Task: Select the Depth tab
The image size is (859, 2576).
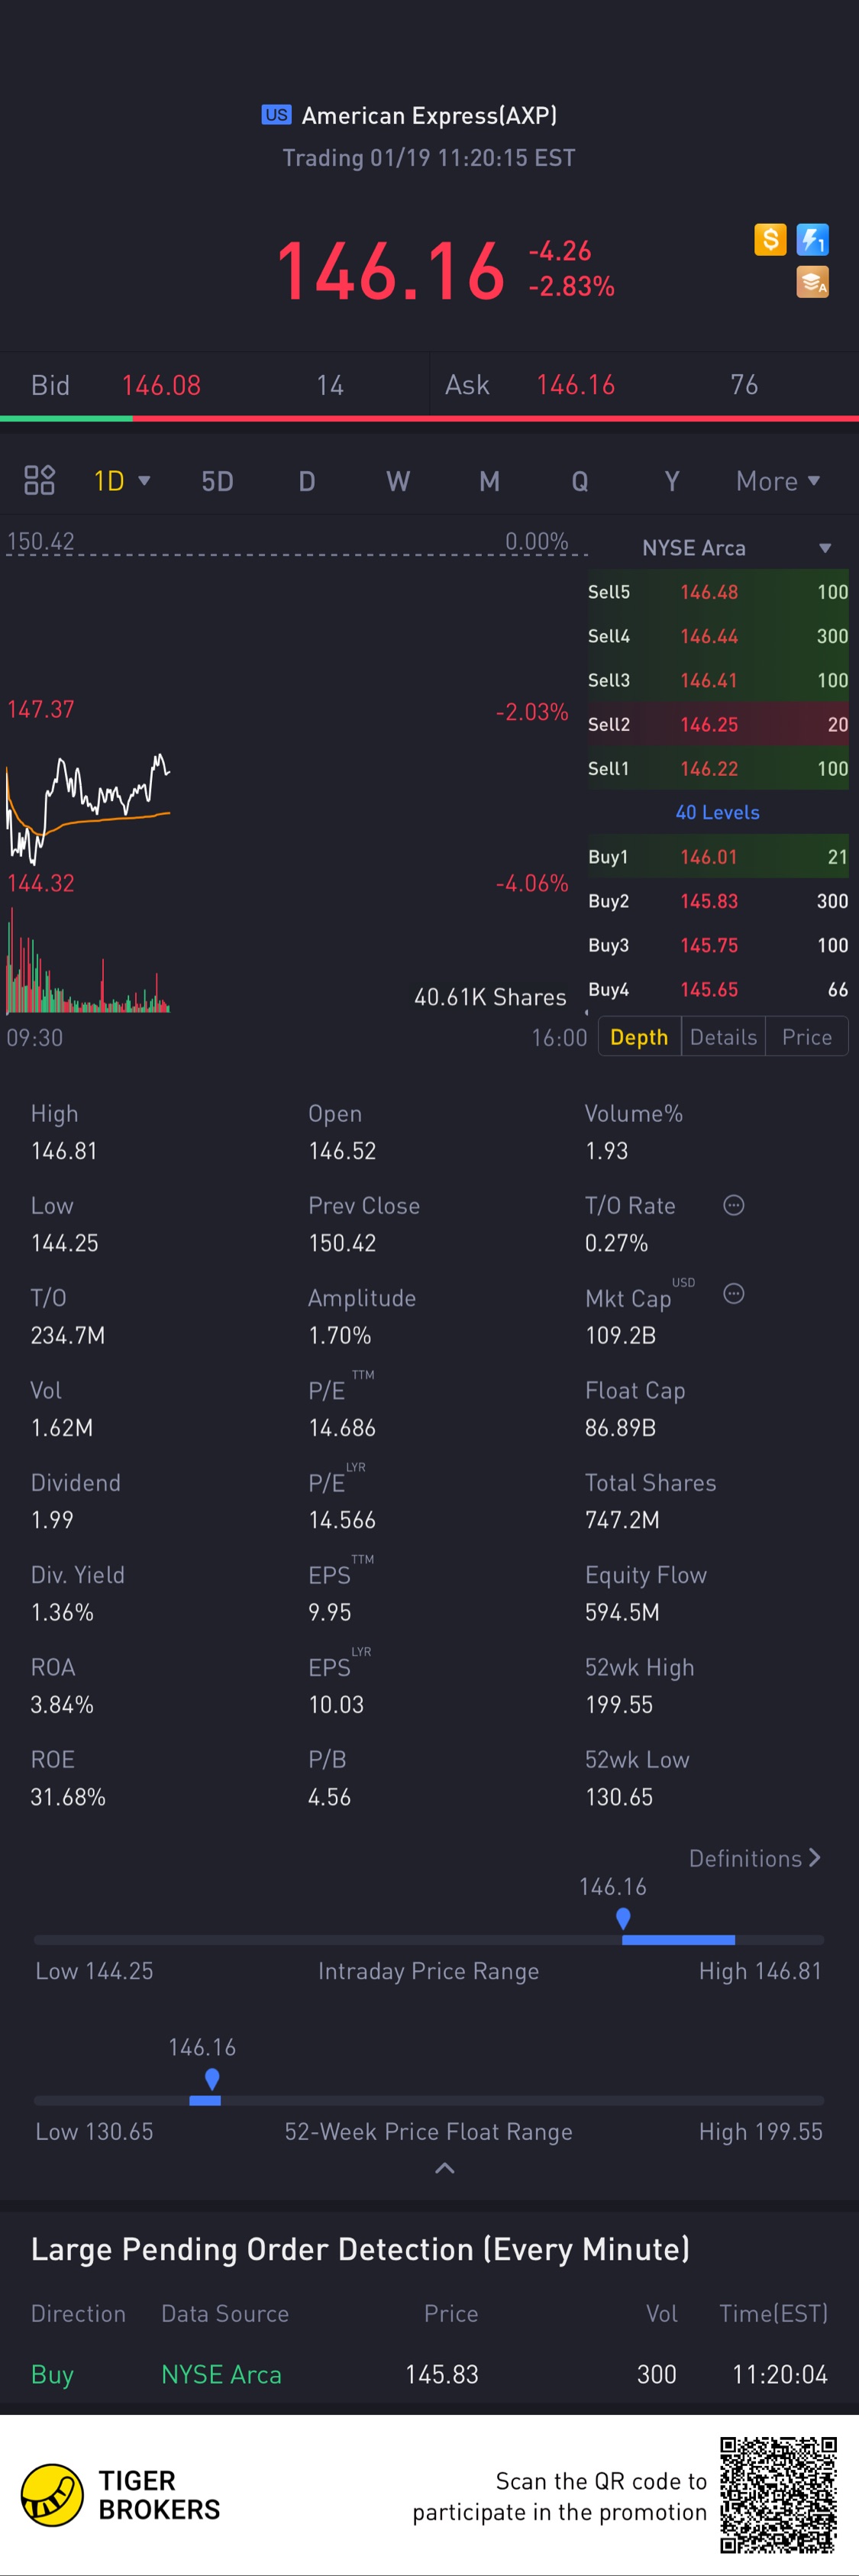Action: click(639, 1037)
